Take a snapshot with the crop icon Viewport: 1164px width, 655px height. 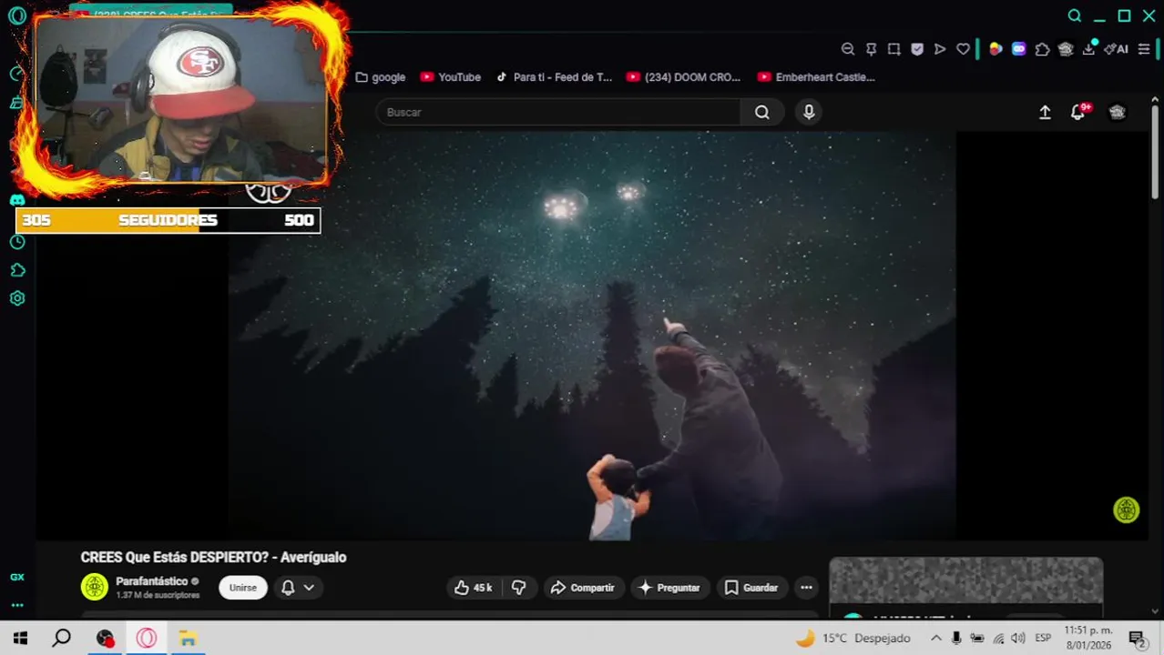[893, 49]
